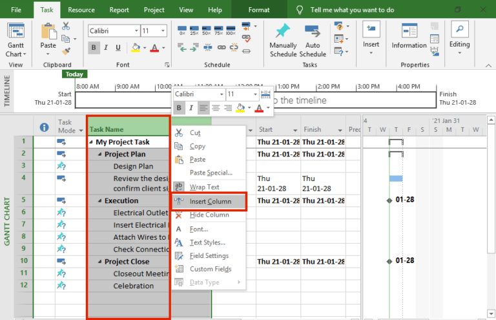Open the Start column filter dropdown arrow

[295, 130]
